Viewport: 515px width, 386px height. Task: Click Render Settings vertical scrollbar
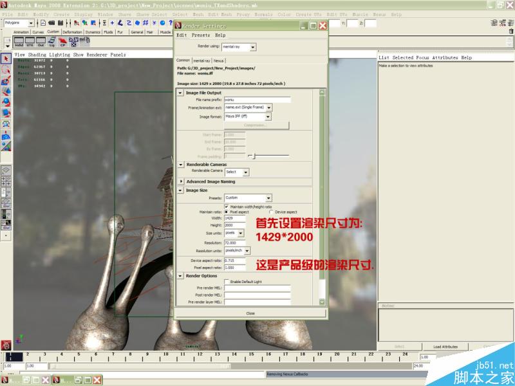[322, 197]
